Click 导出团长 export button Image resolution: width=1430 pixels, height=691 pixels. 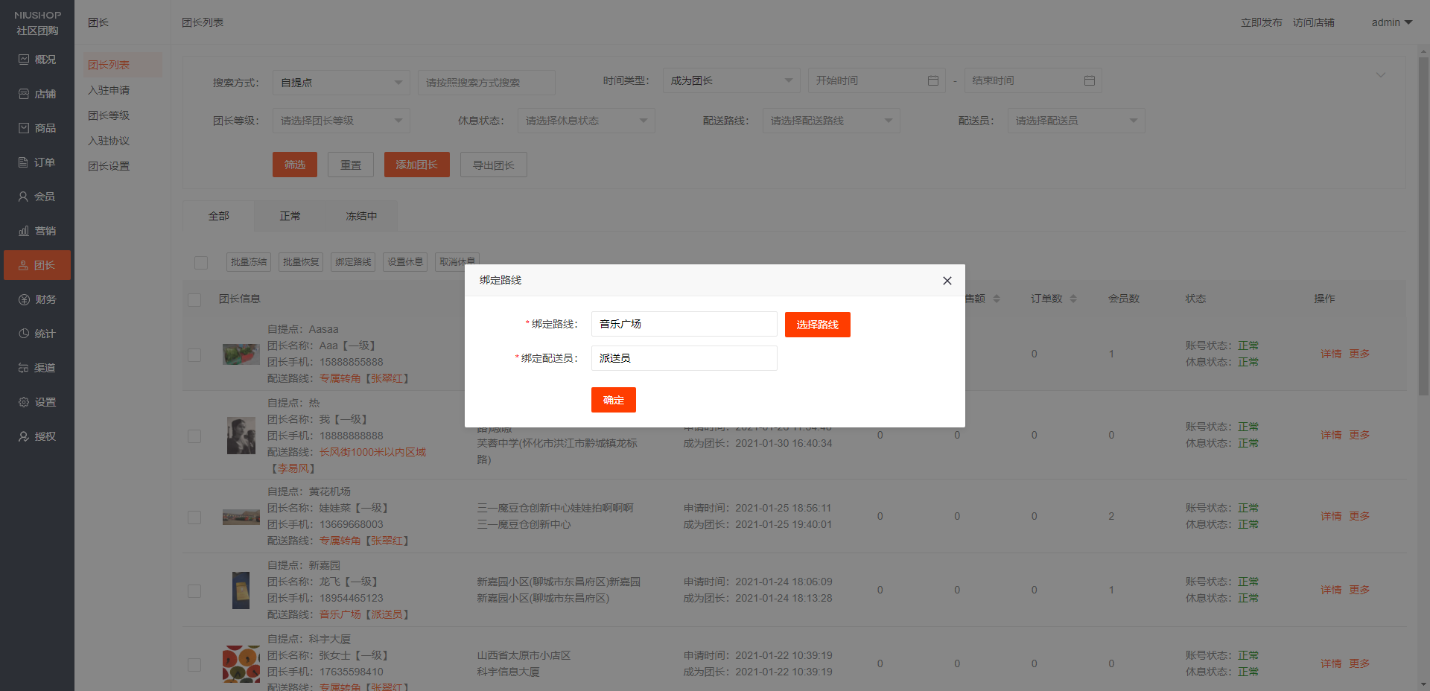tap(494, 165)
